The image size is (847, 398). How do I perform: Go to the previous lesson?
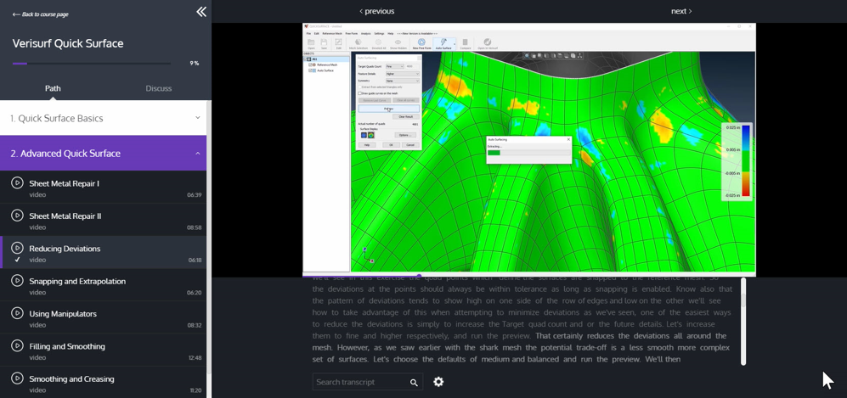(x=376, y=11)
